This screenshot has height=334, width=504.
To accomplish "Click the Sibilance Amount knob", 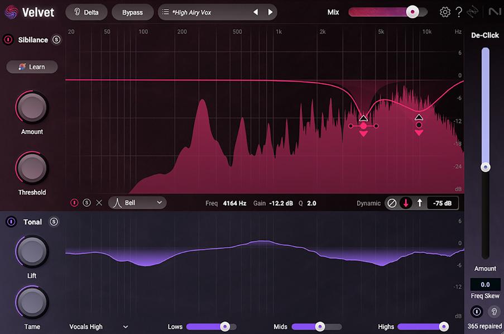I will coord(32,107).
